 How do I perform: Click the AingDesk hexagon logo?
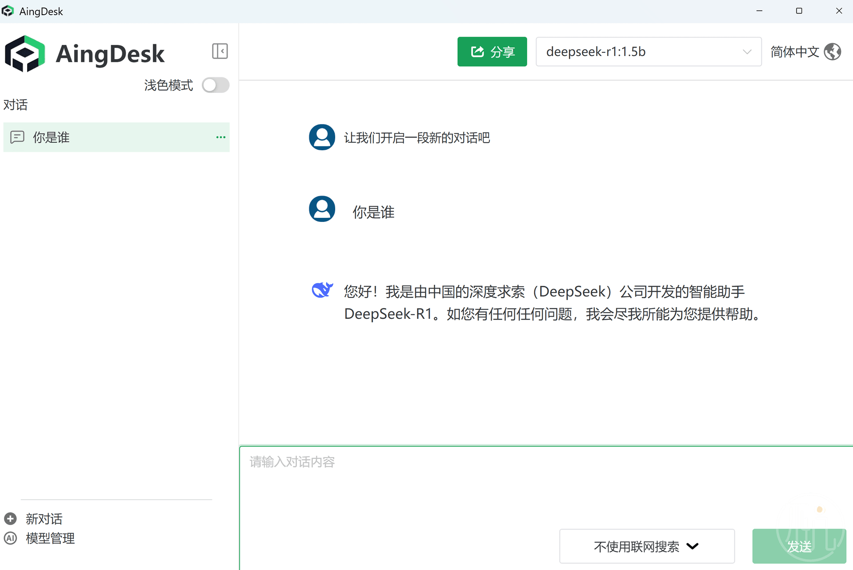click(25, 54)
